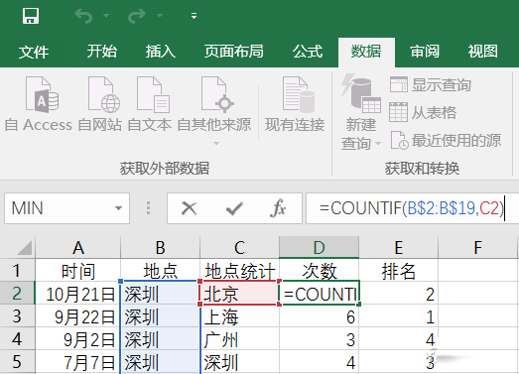The height and width of the screenshot is (374, 519).
Task: Select row 4 header
Action: tap(17, 338)
